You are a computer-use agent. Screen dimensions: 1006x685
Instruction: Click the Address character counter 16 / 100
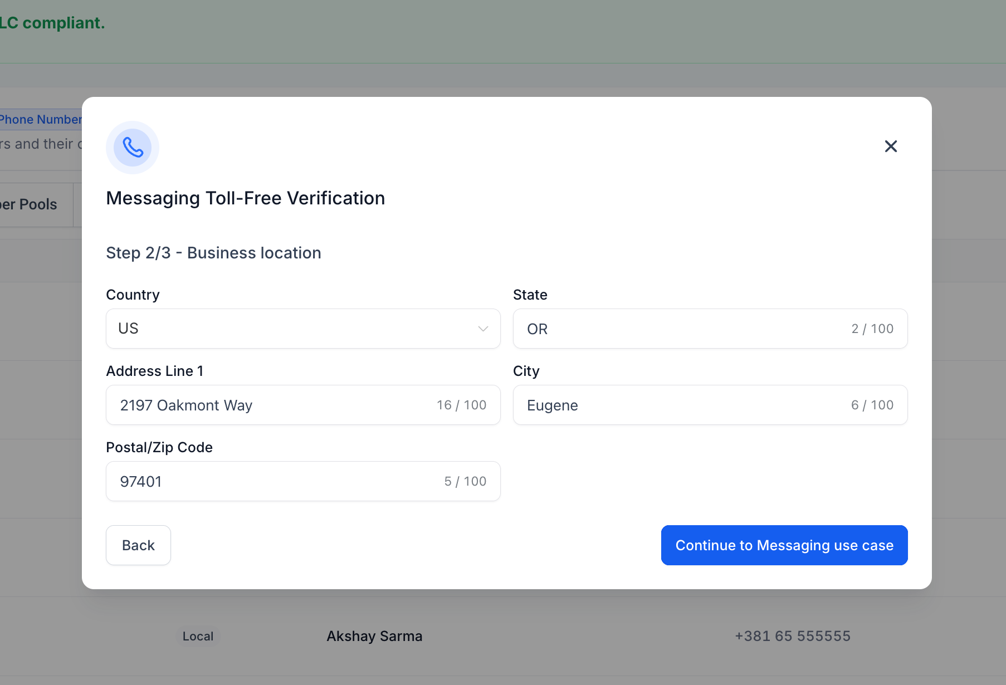tap(461, 405)
